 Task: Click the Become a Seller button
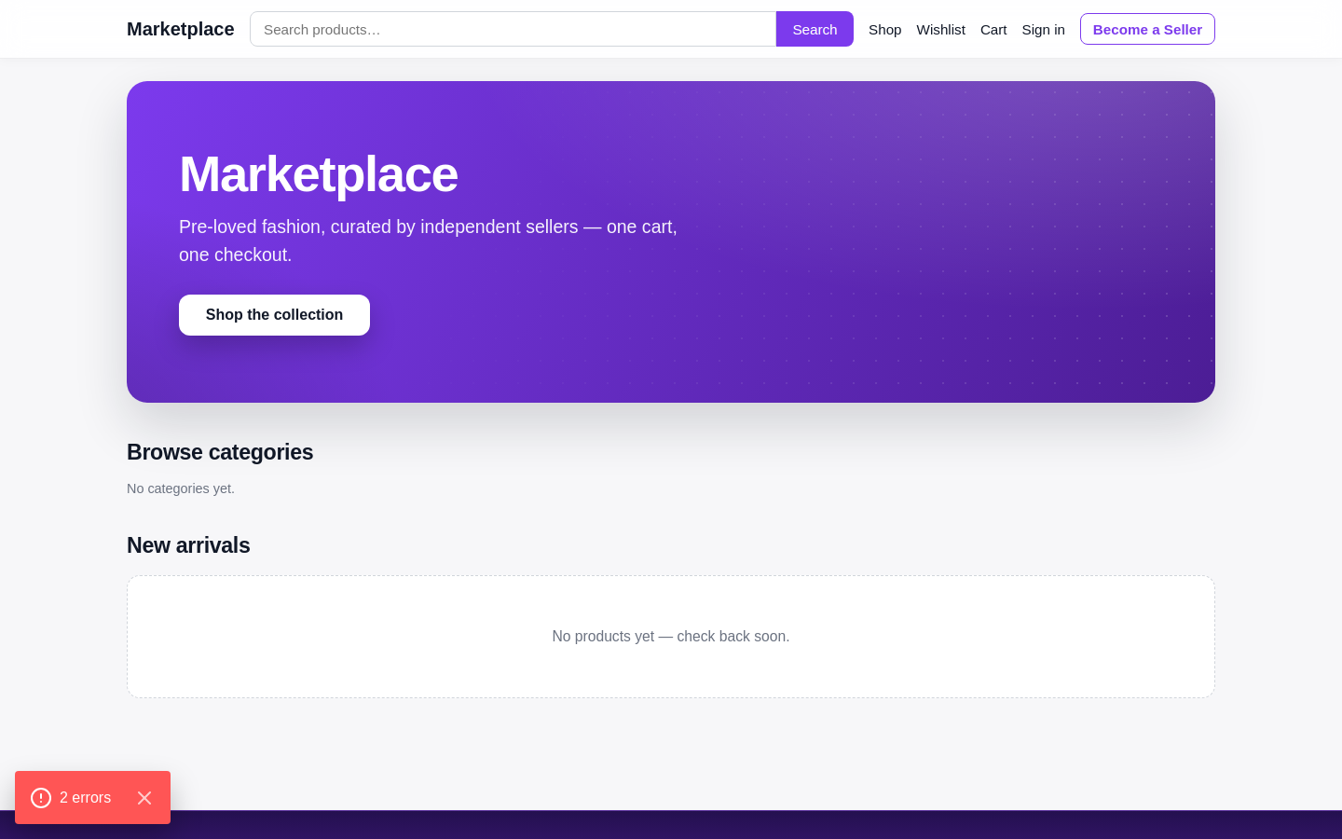(1147, 29)
